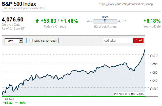Click the 52-week high value 4,637
Viewport: 162px width, 106px height.
coord(122,21)
